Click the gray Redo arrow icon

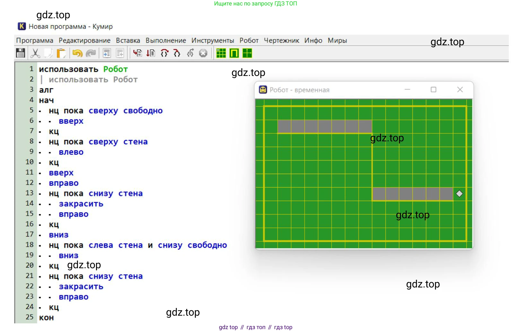pos(91,53)
